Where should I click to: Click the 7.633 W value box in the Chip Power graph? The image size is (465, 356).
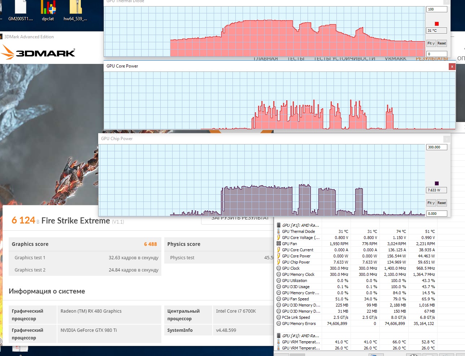436,190
